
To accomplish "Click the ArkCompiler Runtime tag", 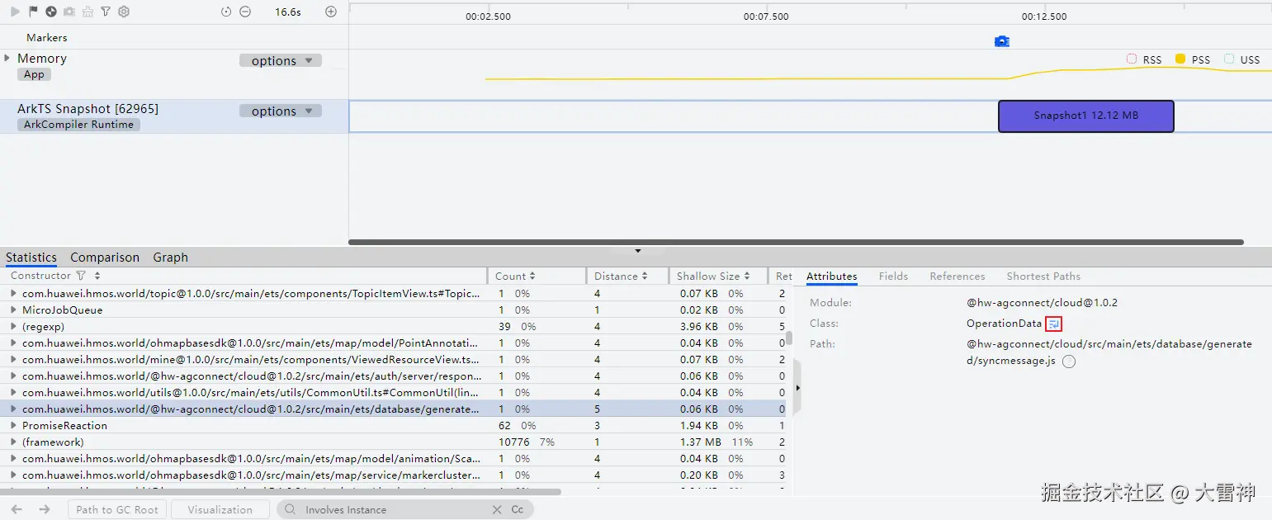I will click(78, 125).
